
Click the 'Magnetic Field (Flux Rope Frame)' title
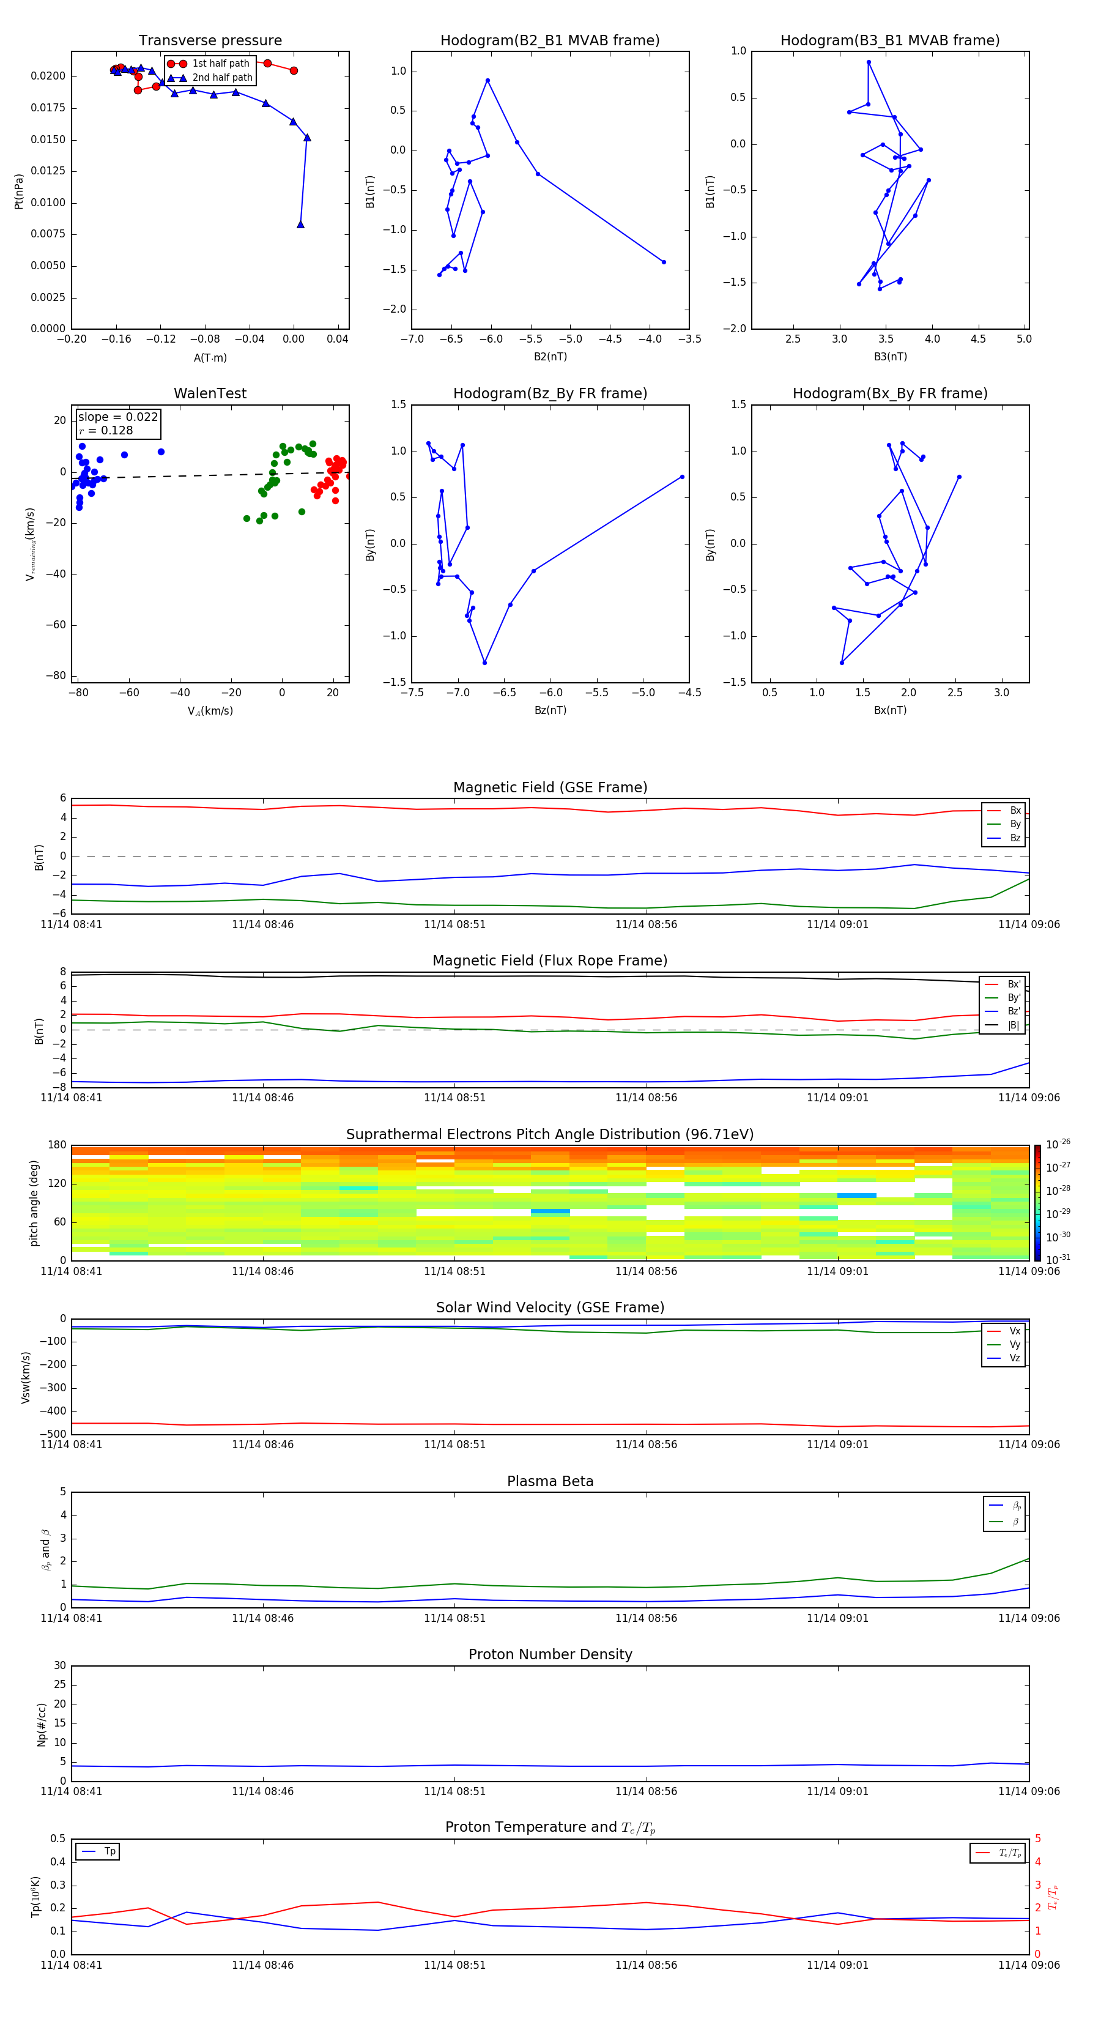550,961
